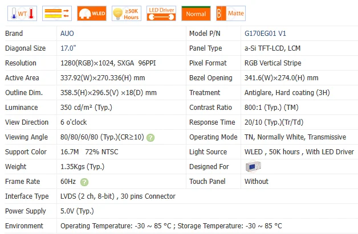The width and height of the screenshot is (358, 234).
Task: Select the panel type value a-Si TFT-LCD, LCM
Action: click(272, 48)
